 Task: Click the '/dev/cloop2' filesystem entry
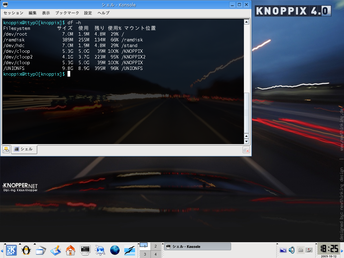[x=18, y=57]
